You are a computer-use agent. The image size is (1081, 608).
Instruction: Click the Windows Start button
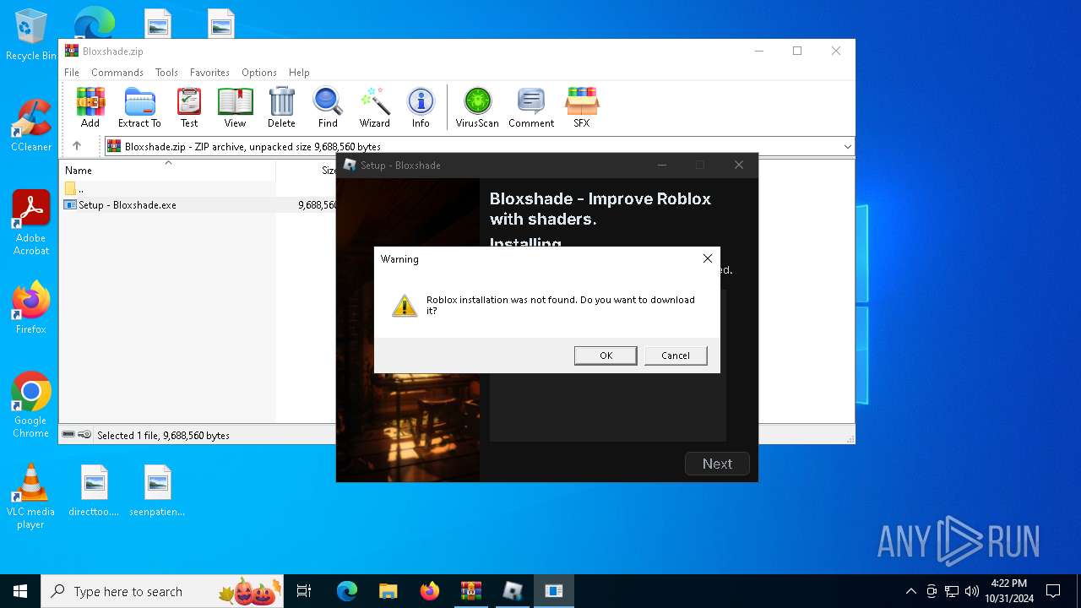pos(20,591)
